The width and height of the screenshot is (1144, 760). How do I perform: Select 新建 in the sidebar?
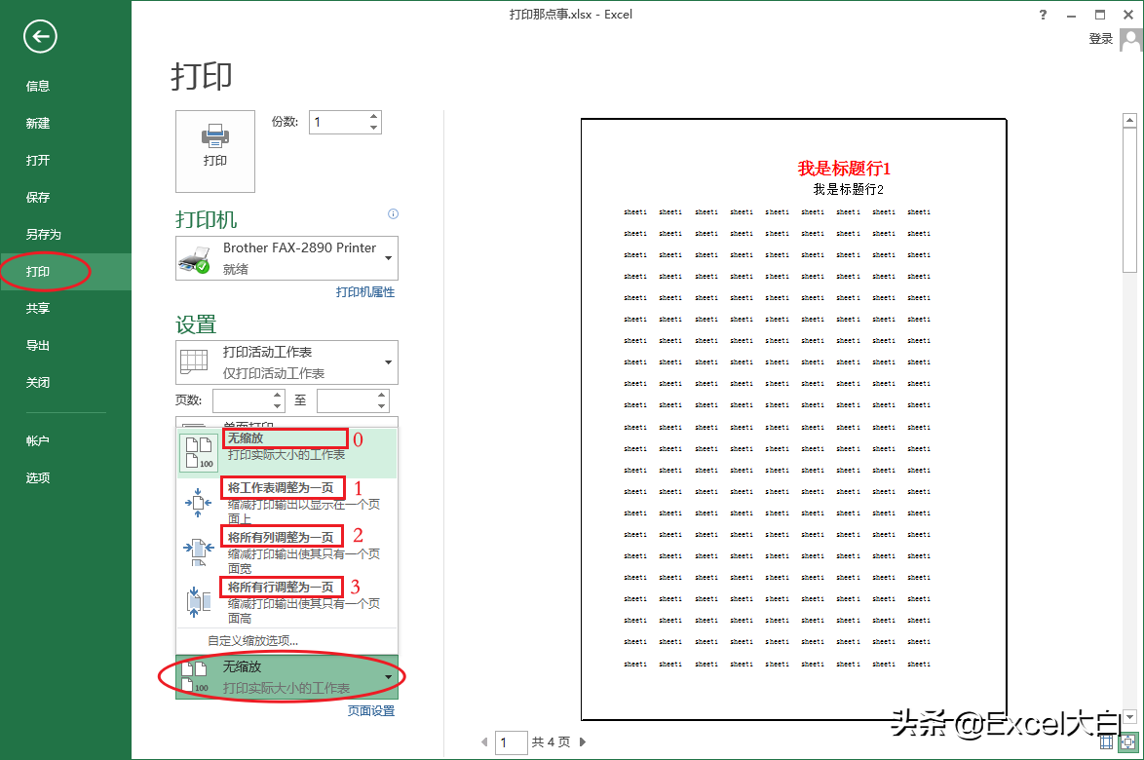(38, 124)
